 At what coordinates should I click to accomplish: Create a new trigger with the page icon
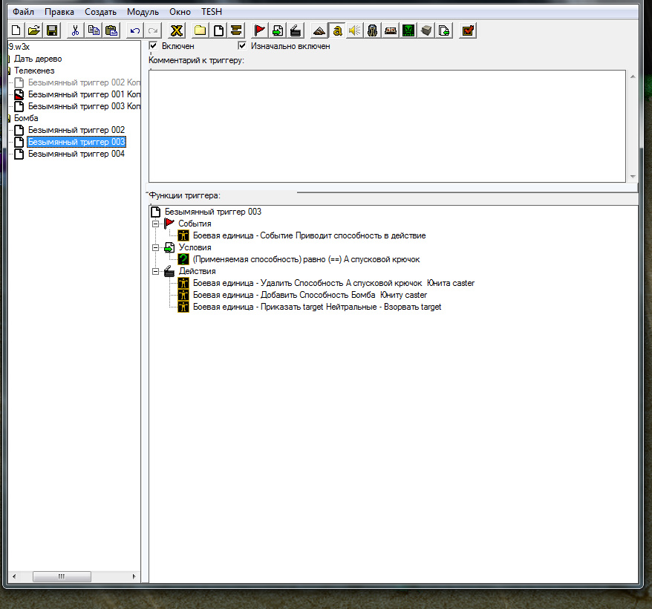(x=218, y=30)
